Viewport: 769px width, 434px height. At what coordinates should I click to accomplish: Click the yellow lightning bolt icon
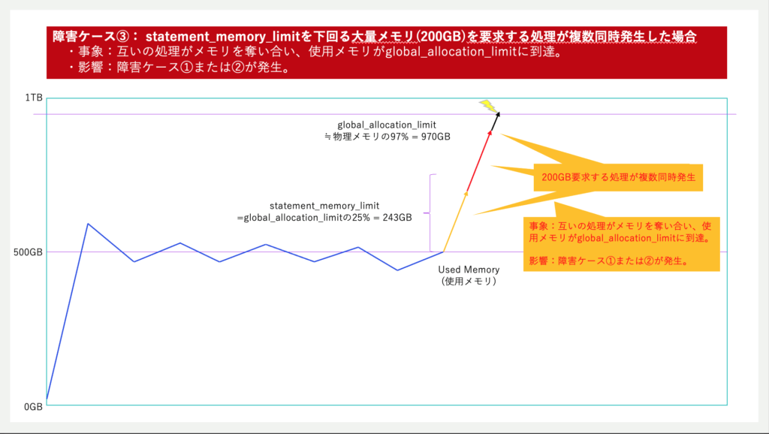tap(488, 106)
